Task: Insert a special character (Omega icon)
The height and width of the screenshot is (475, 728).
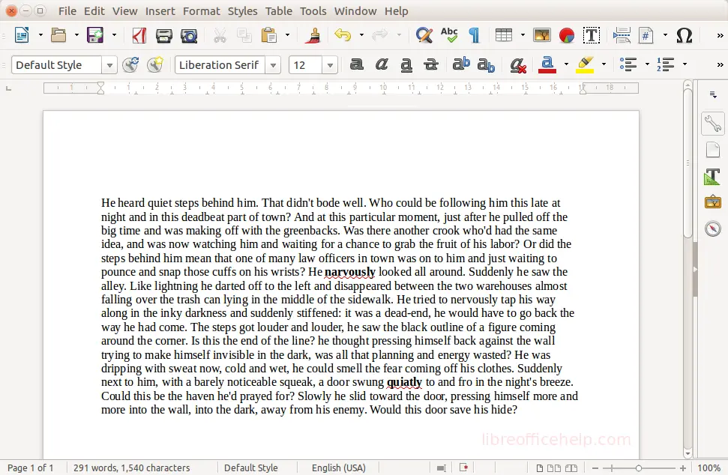Action: (684, 35)
